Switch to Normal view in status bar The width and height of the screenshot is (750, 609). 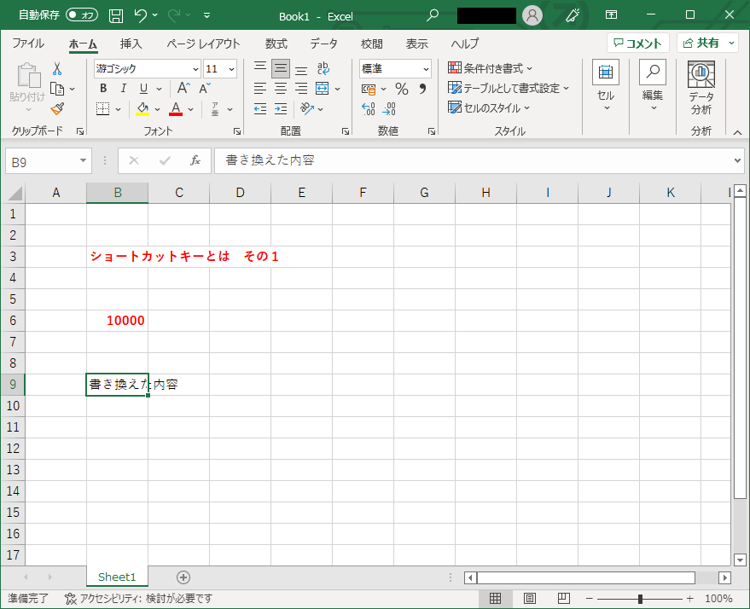(x=496, y=599)
